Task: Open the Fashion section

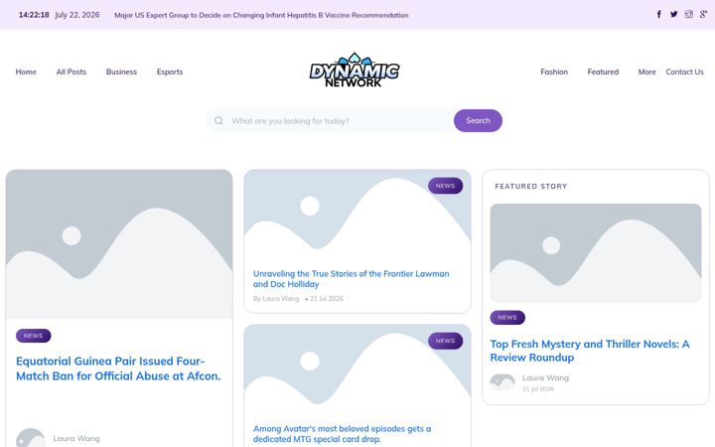Action: pyautogui.click(x=554, y=72)
